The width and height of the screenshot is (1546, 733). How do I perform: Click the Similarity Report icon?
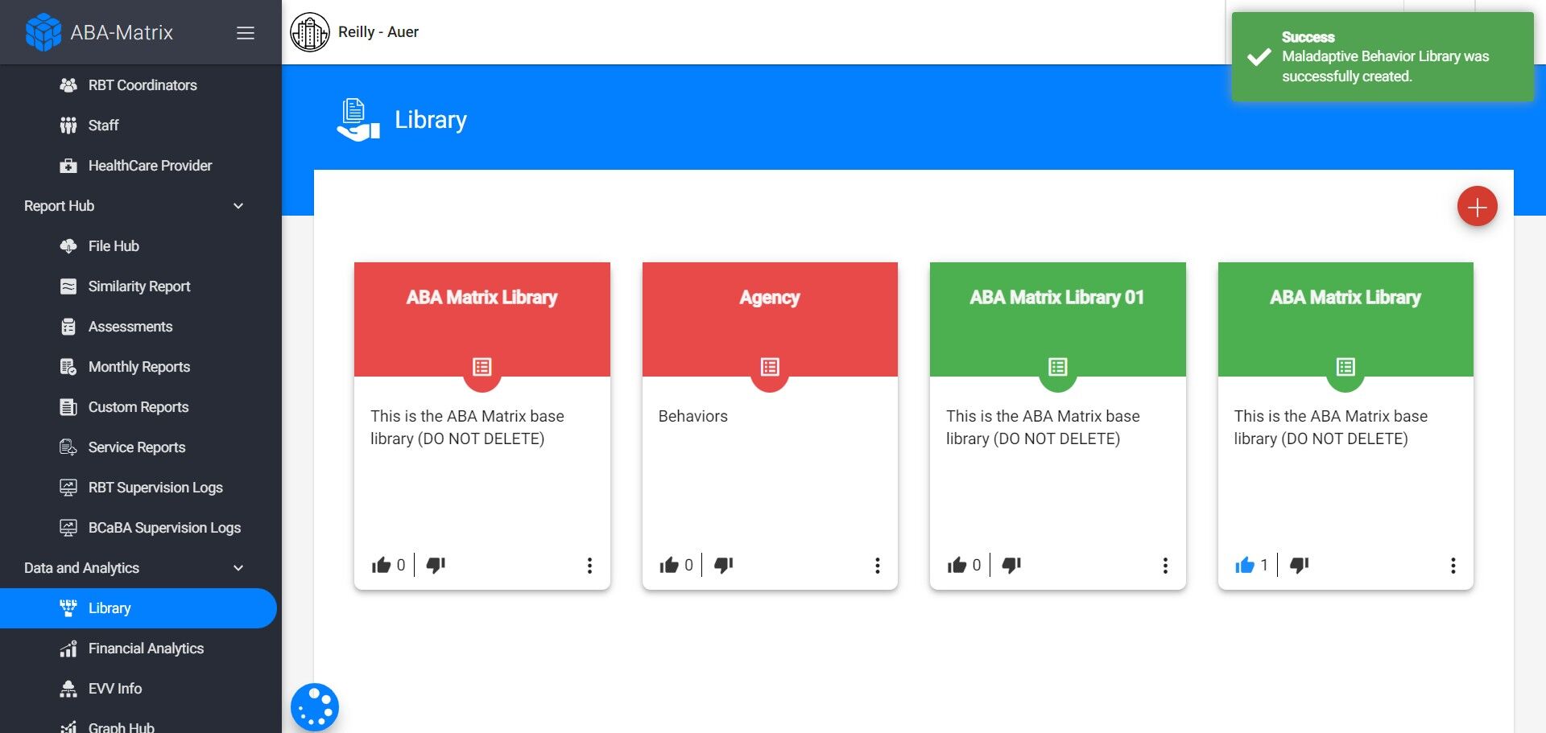coord(68,286)
